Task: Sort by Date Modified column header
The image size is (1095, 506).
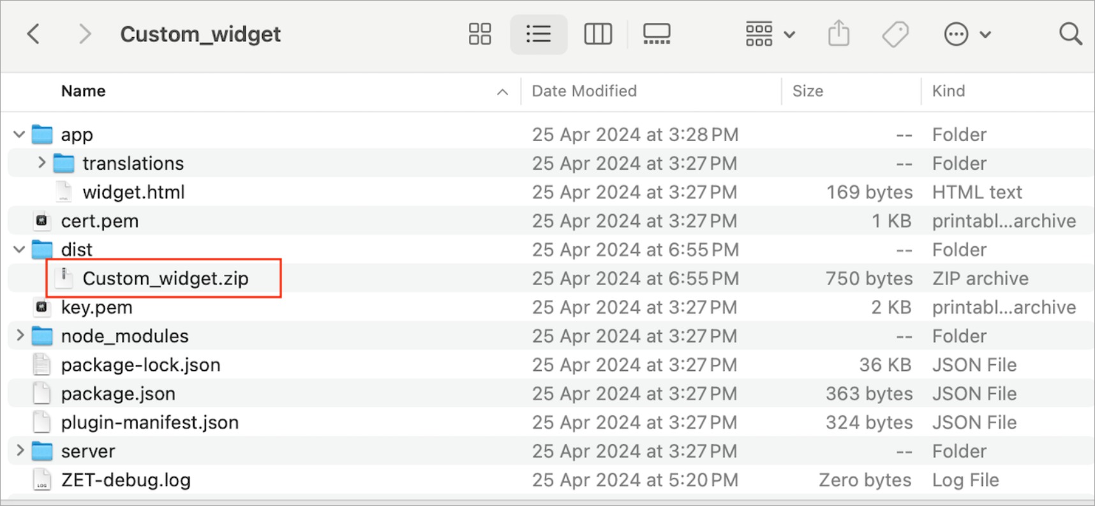Action: pos(584,91)
